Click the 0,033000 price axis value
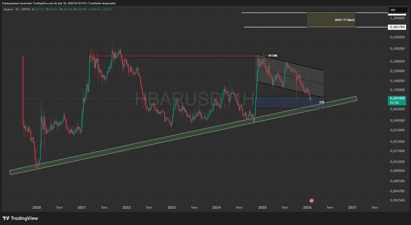Viewport: 411px width, 225px height. click(397, 130)
